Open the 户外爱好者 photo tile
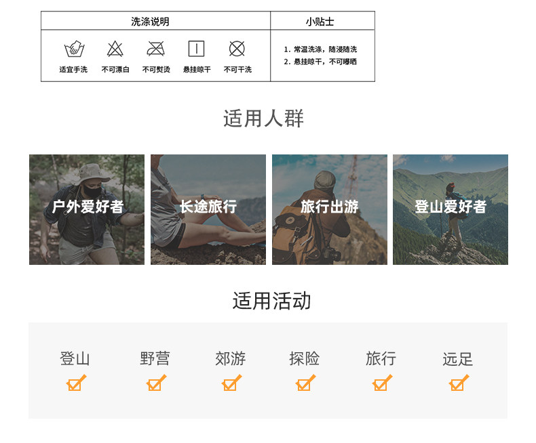Image resolution: width=536 pixels, height=443 pixels. tap(87, 209)
